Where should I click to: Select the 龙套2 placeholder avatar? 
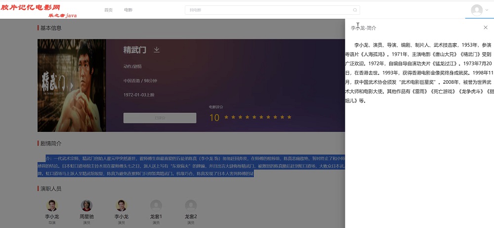[x=191, y=205]
